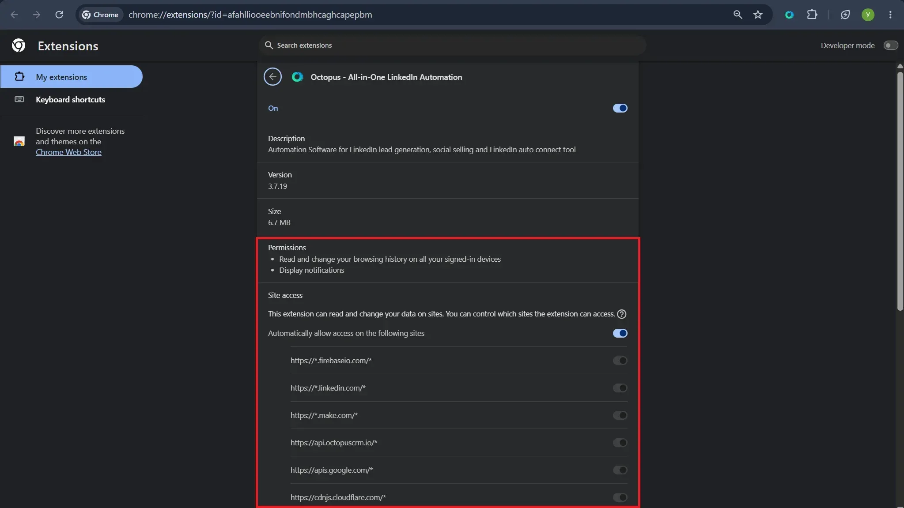Select My extensions in sidebar

point(71,77)
